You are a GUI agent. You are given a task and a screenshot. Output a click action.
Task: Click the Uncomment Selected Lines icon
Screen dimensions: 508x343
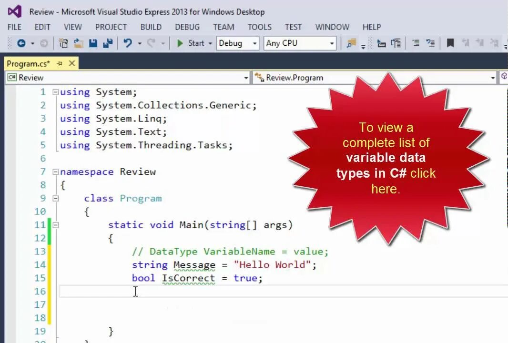[431, 43]
